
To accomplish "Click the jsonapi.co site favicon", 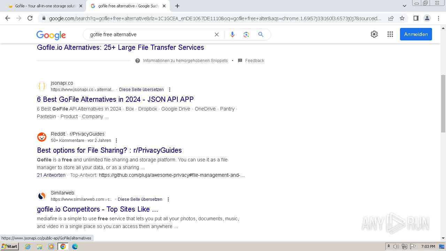I will (x=42, y=86).
